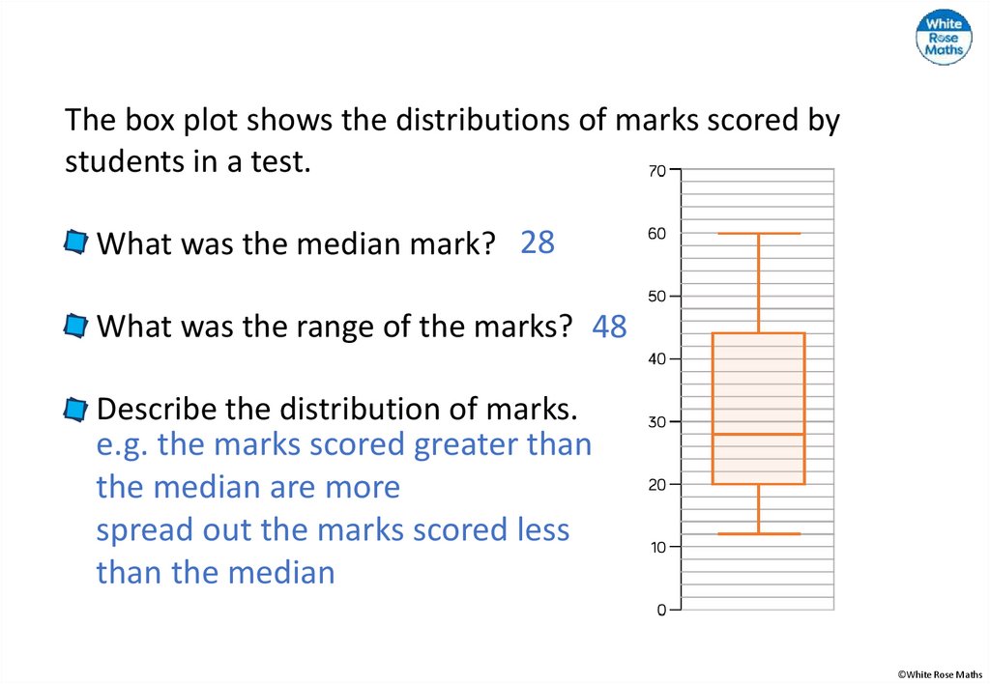Click the axis label 0
The height and width of the screenshot is (684, 990).
[x=661, y=610]
